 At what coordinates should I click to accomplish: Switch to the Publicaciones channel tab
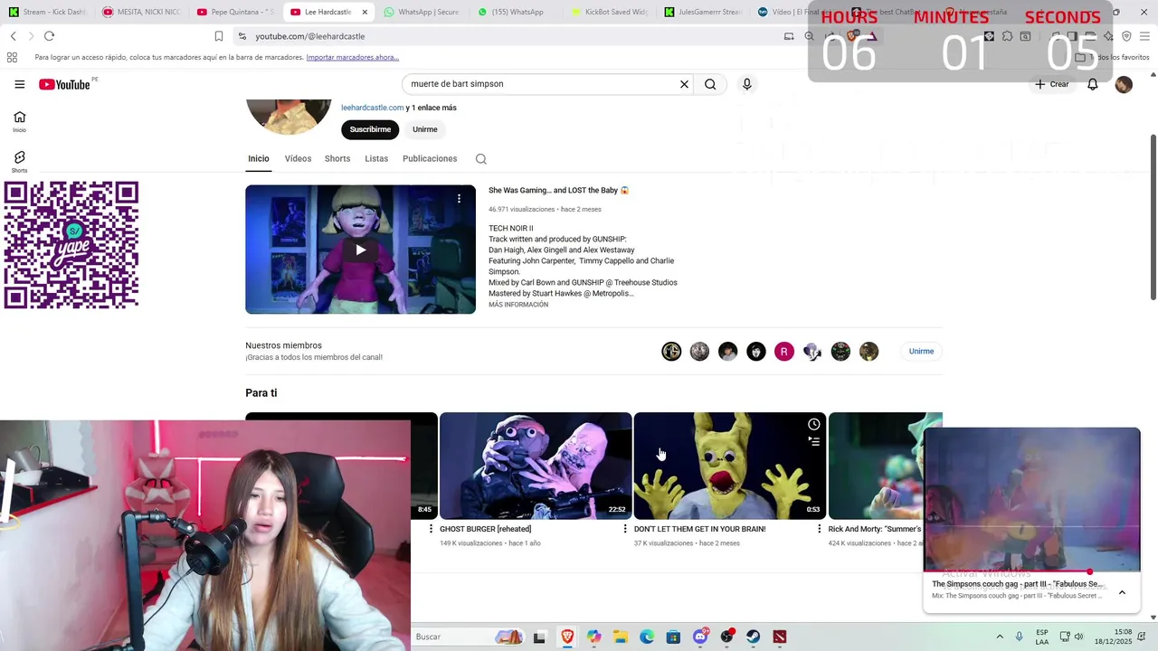click(x=430, y=159)
